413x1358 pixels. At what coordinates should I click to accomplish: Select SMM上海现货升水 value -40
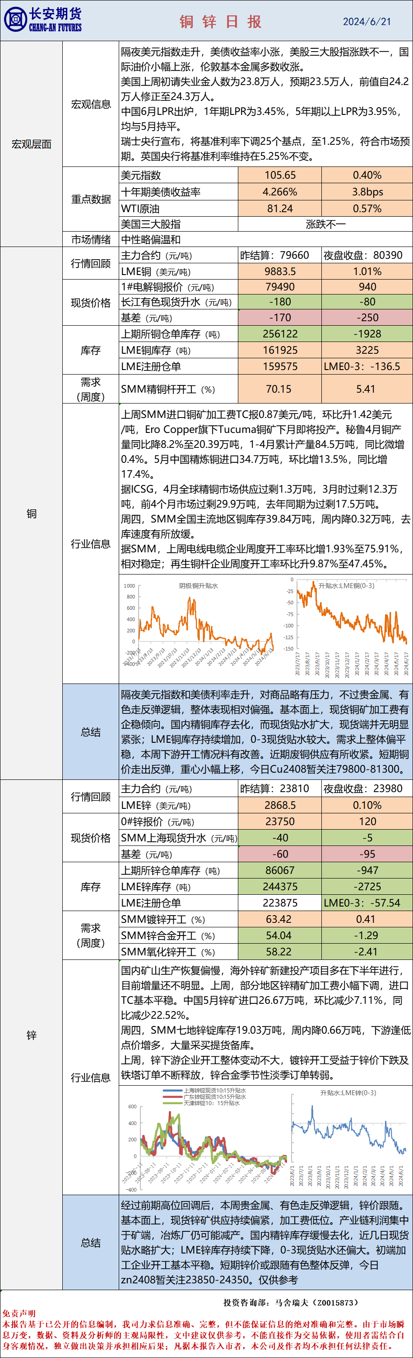click(x=280, y=838)
